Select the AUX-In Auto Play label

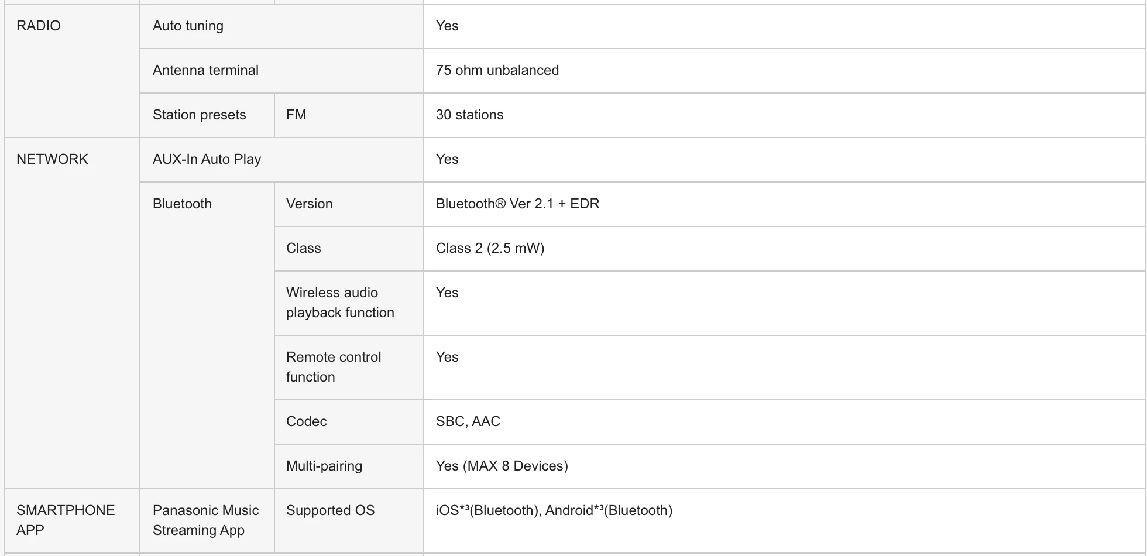(x=207, y=159)
